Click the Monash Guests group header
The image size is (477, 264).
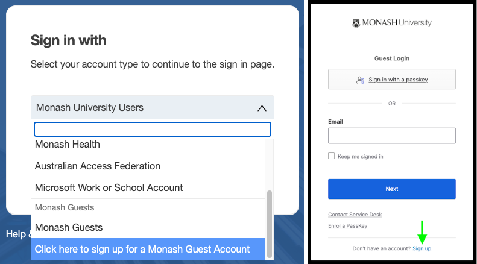65,207
